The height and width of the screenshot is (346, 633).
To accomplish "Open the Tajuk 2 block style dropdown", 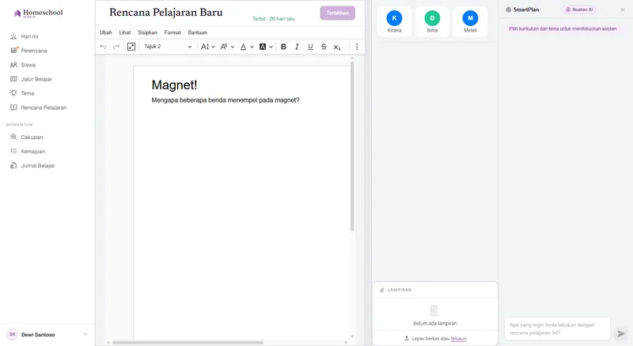I will tap(168, 47).
